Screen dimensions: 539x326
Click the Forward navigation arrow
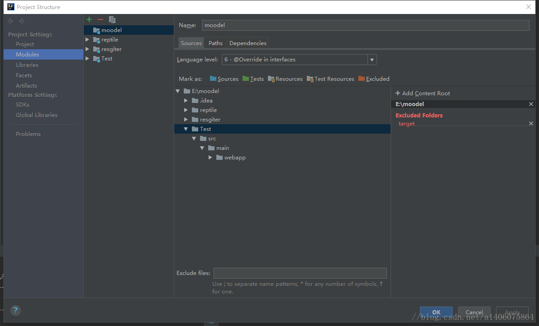(x=22, y=21)
